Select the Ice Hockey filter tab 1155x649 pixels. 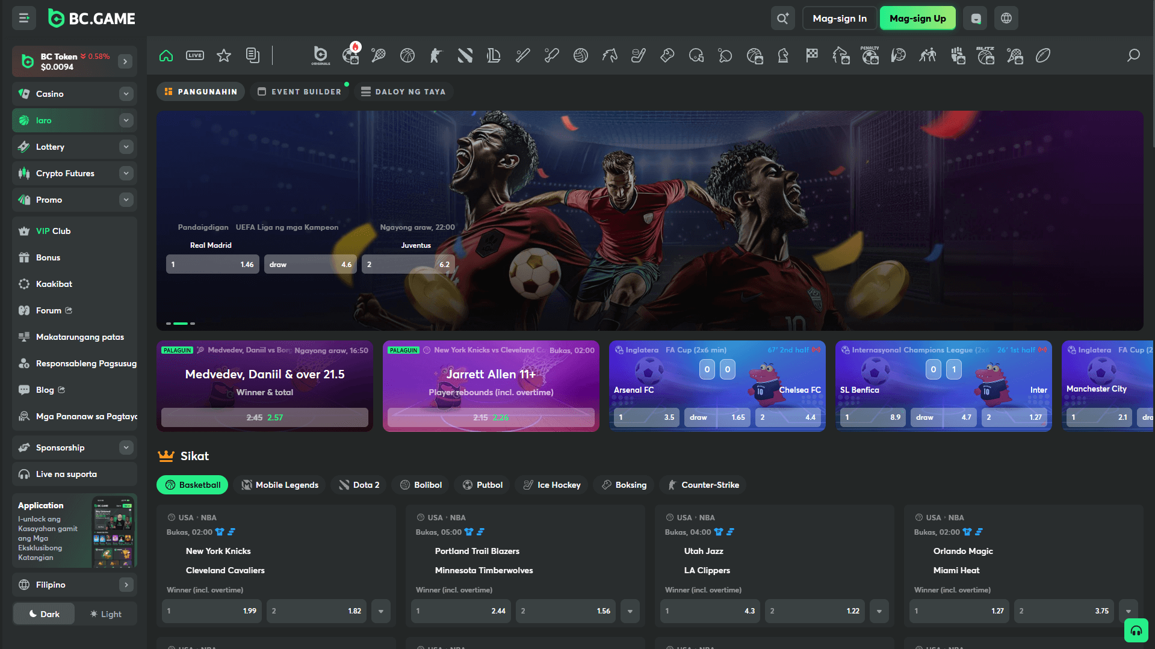click(551, 485)
